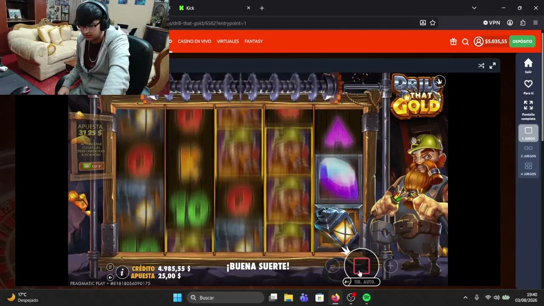Open the game settings menu icon
544x306 pixels.
coord(110,267)
